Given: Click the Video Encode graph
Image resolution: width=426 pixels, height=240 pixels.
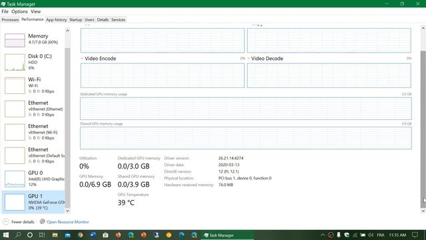Looking at the screenshot, I should tap(162, 75).
